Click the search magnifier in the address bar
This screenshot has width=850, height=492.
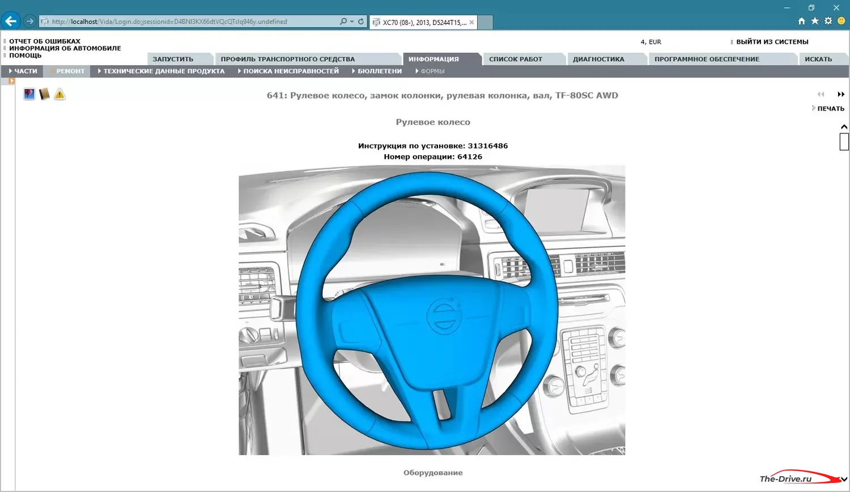pos(343,22)
